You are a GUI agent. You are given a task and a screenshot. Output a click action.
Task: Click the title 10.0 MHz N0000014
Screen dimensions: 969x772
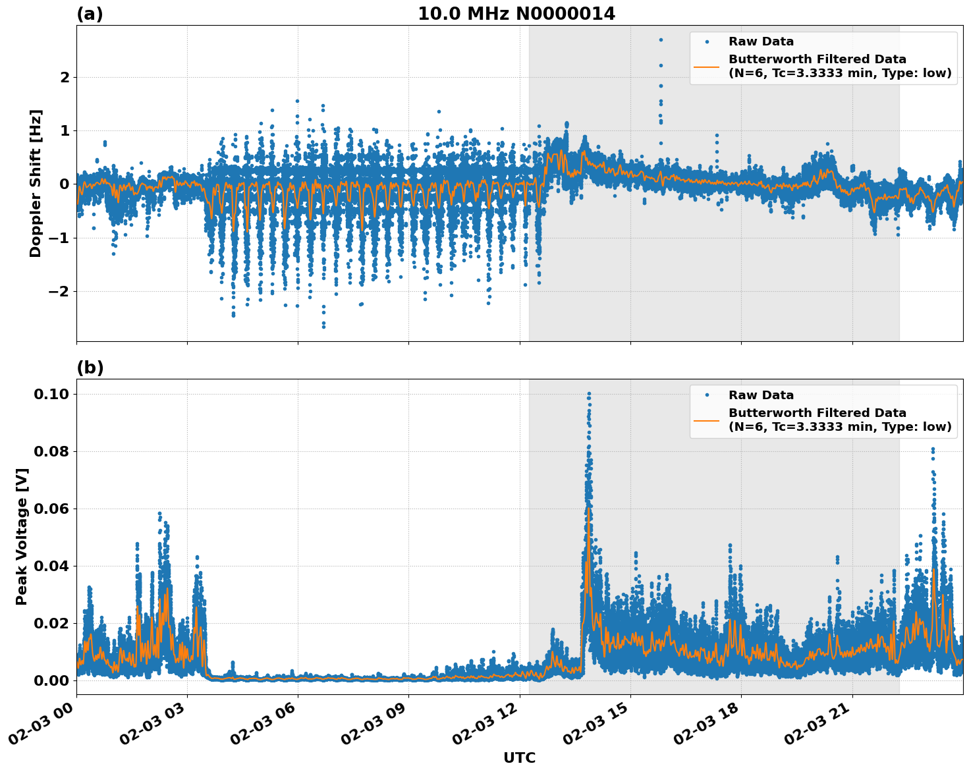[x=517, y=13]
